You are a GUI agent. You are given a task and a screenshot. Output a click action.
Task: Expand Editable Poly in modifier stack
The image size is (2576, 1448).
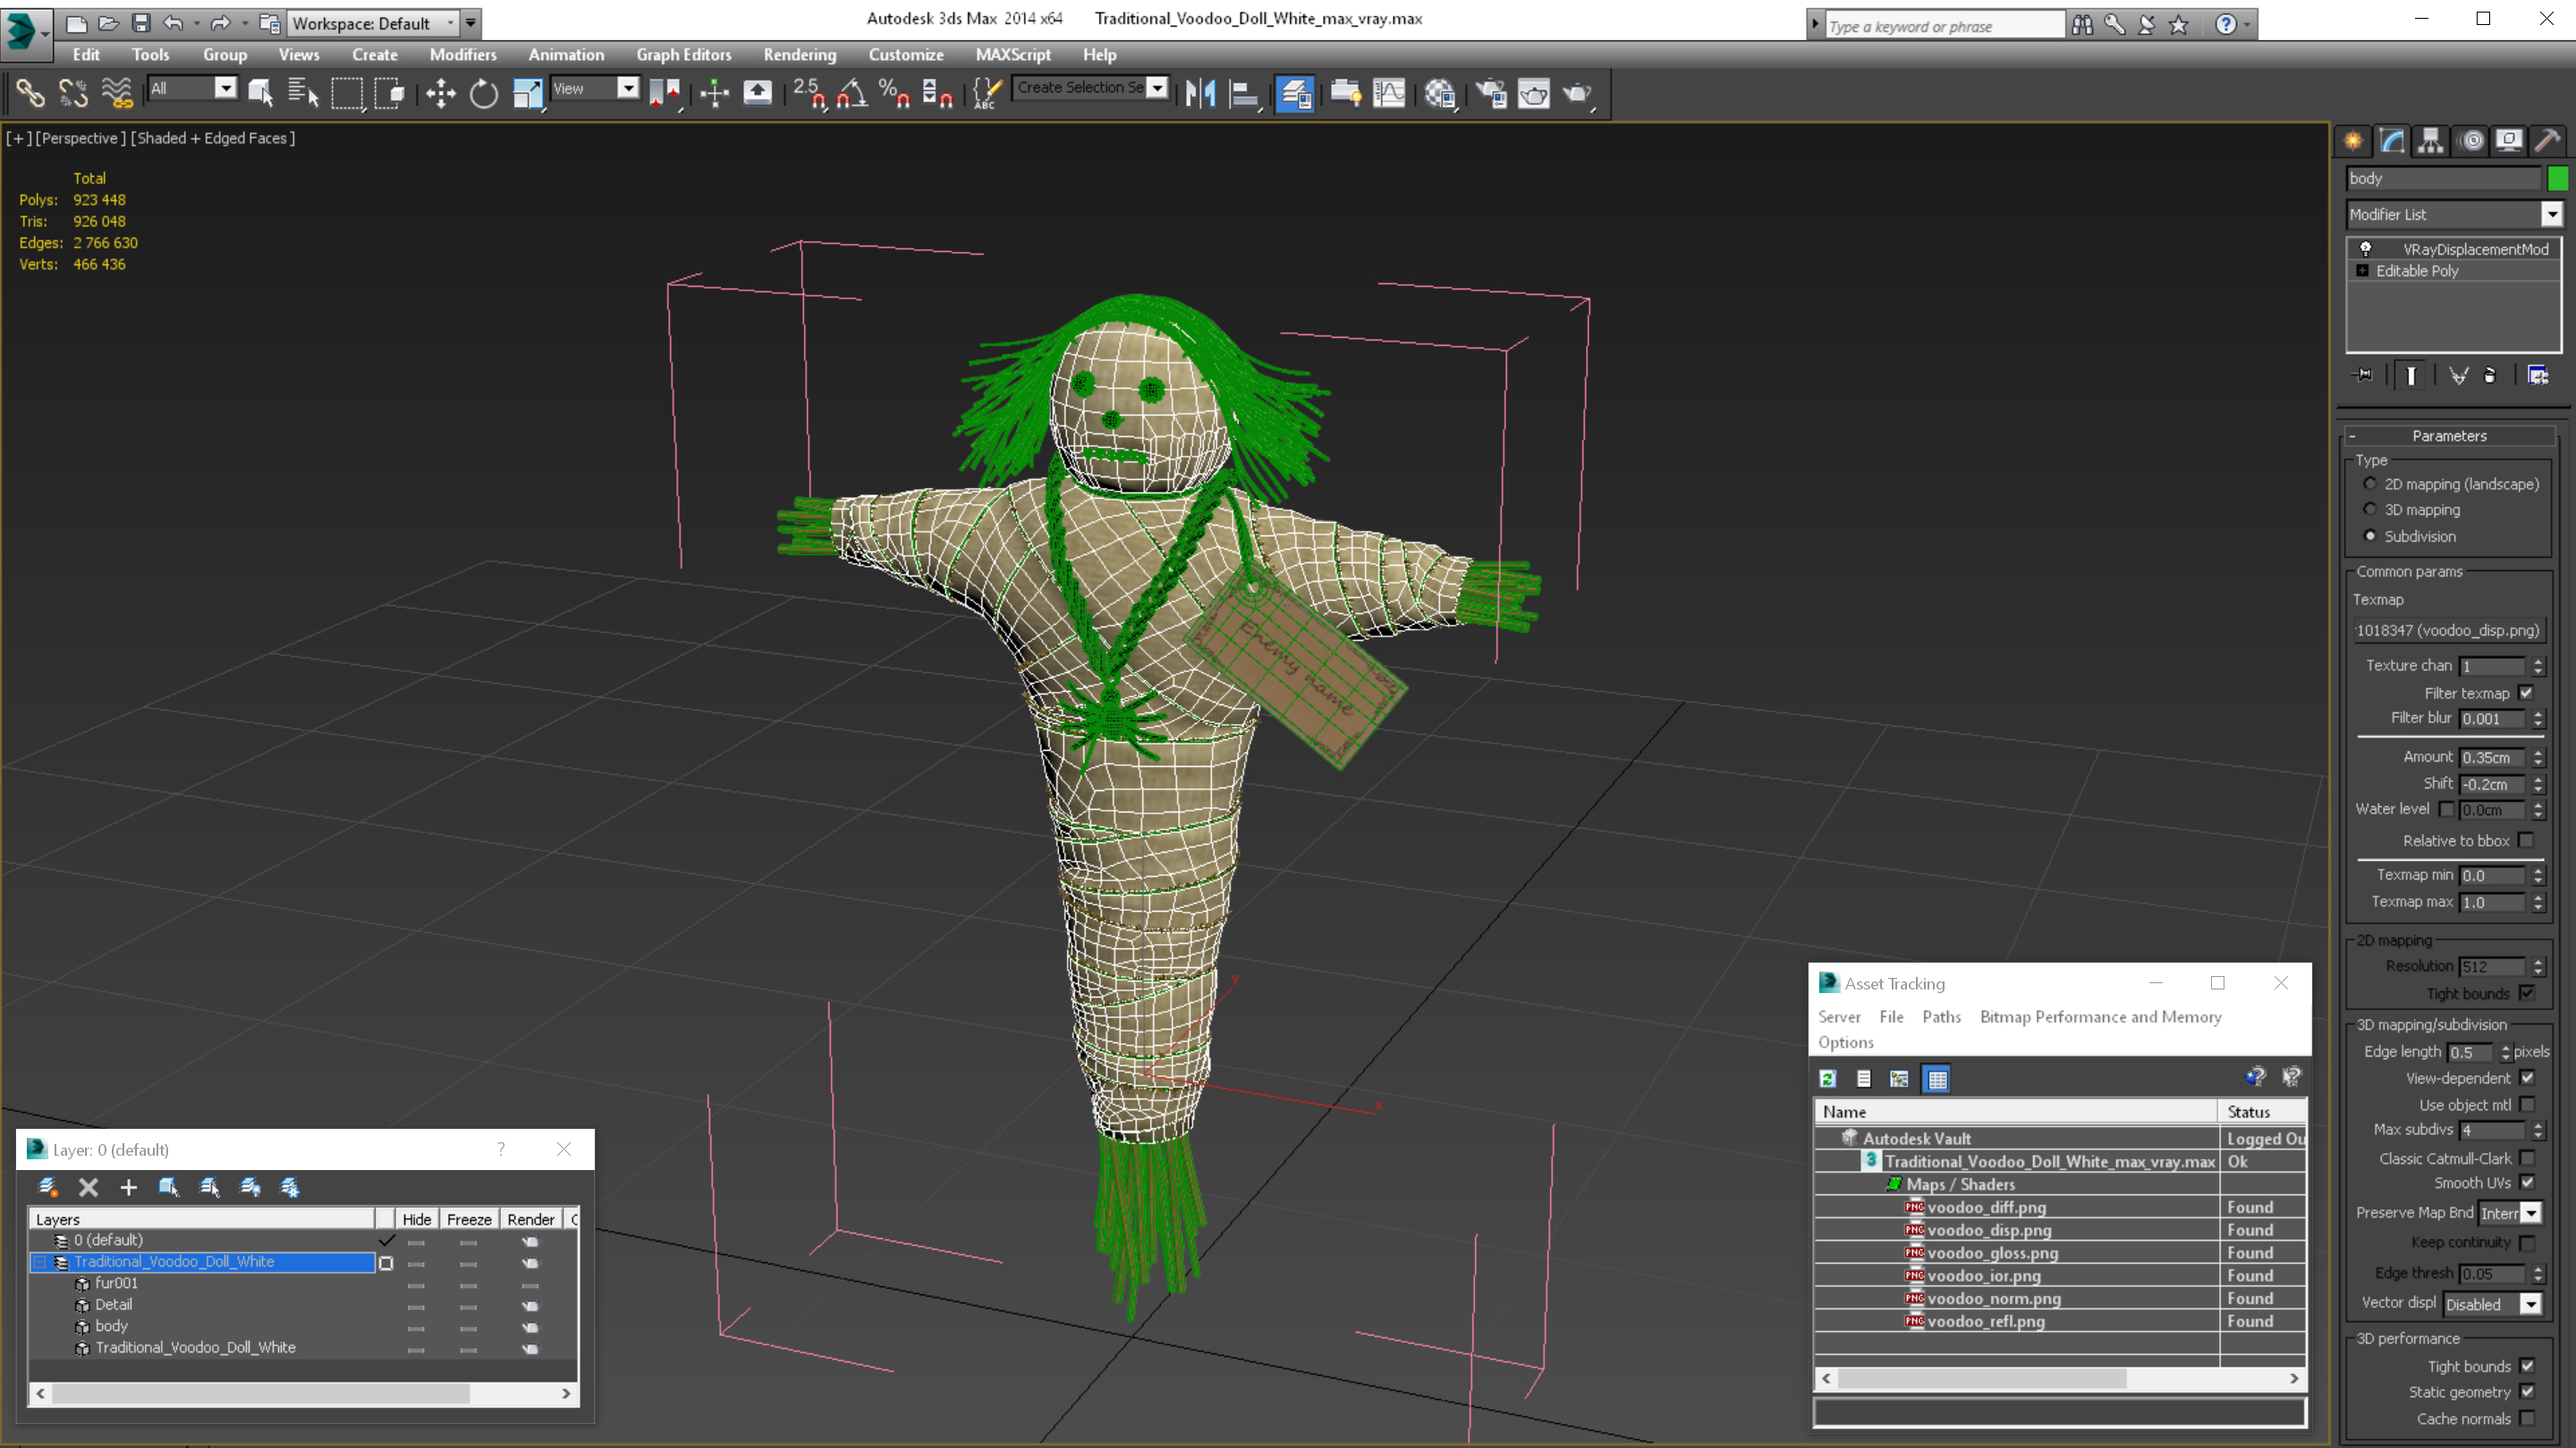click(x=2362, y=271)
